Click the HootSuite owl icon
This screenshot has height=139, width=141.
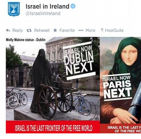[x=102, y=30]
